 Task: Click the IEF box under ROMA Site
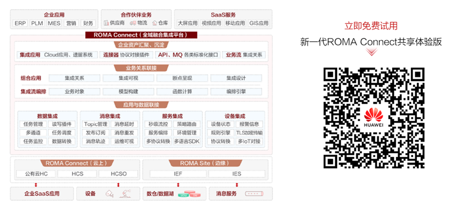click(178, 174)
